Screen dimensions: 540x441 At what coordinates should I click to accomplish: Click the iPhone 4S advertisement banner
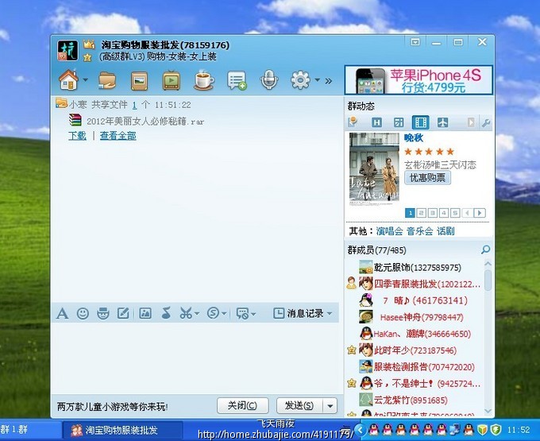pyautogui.click(x=418, y=80)
